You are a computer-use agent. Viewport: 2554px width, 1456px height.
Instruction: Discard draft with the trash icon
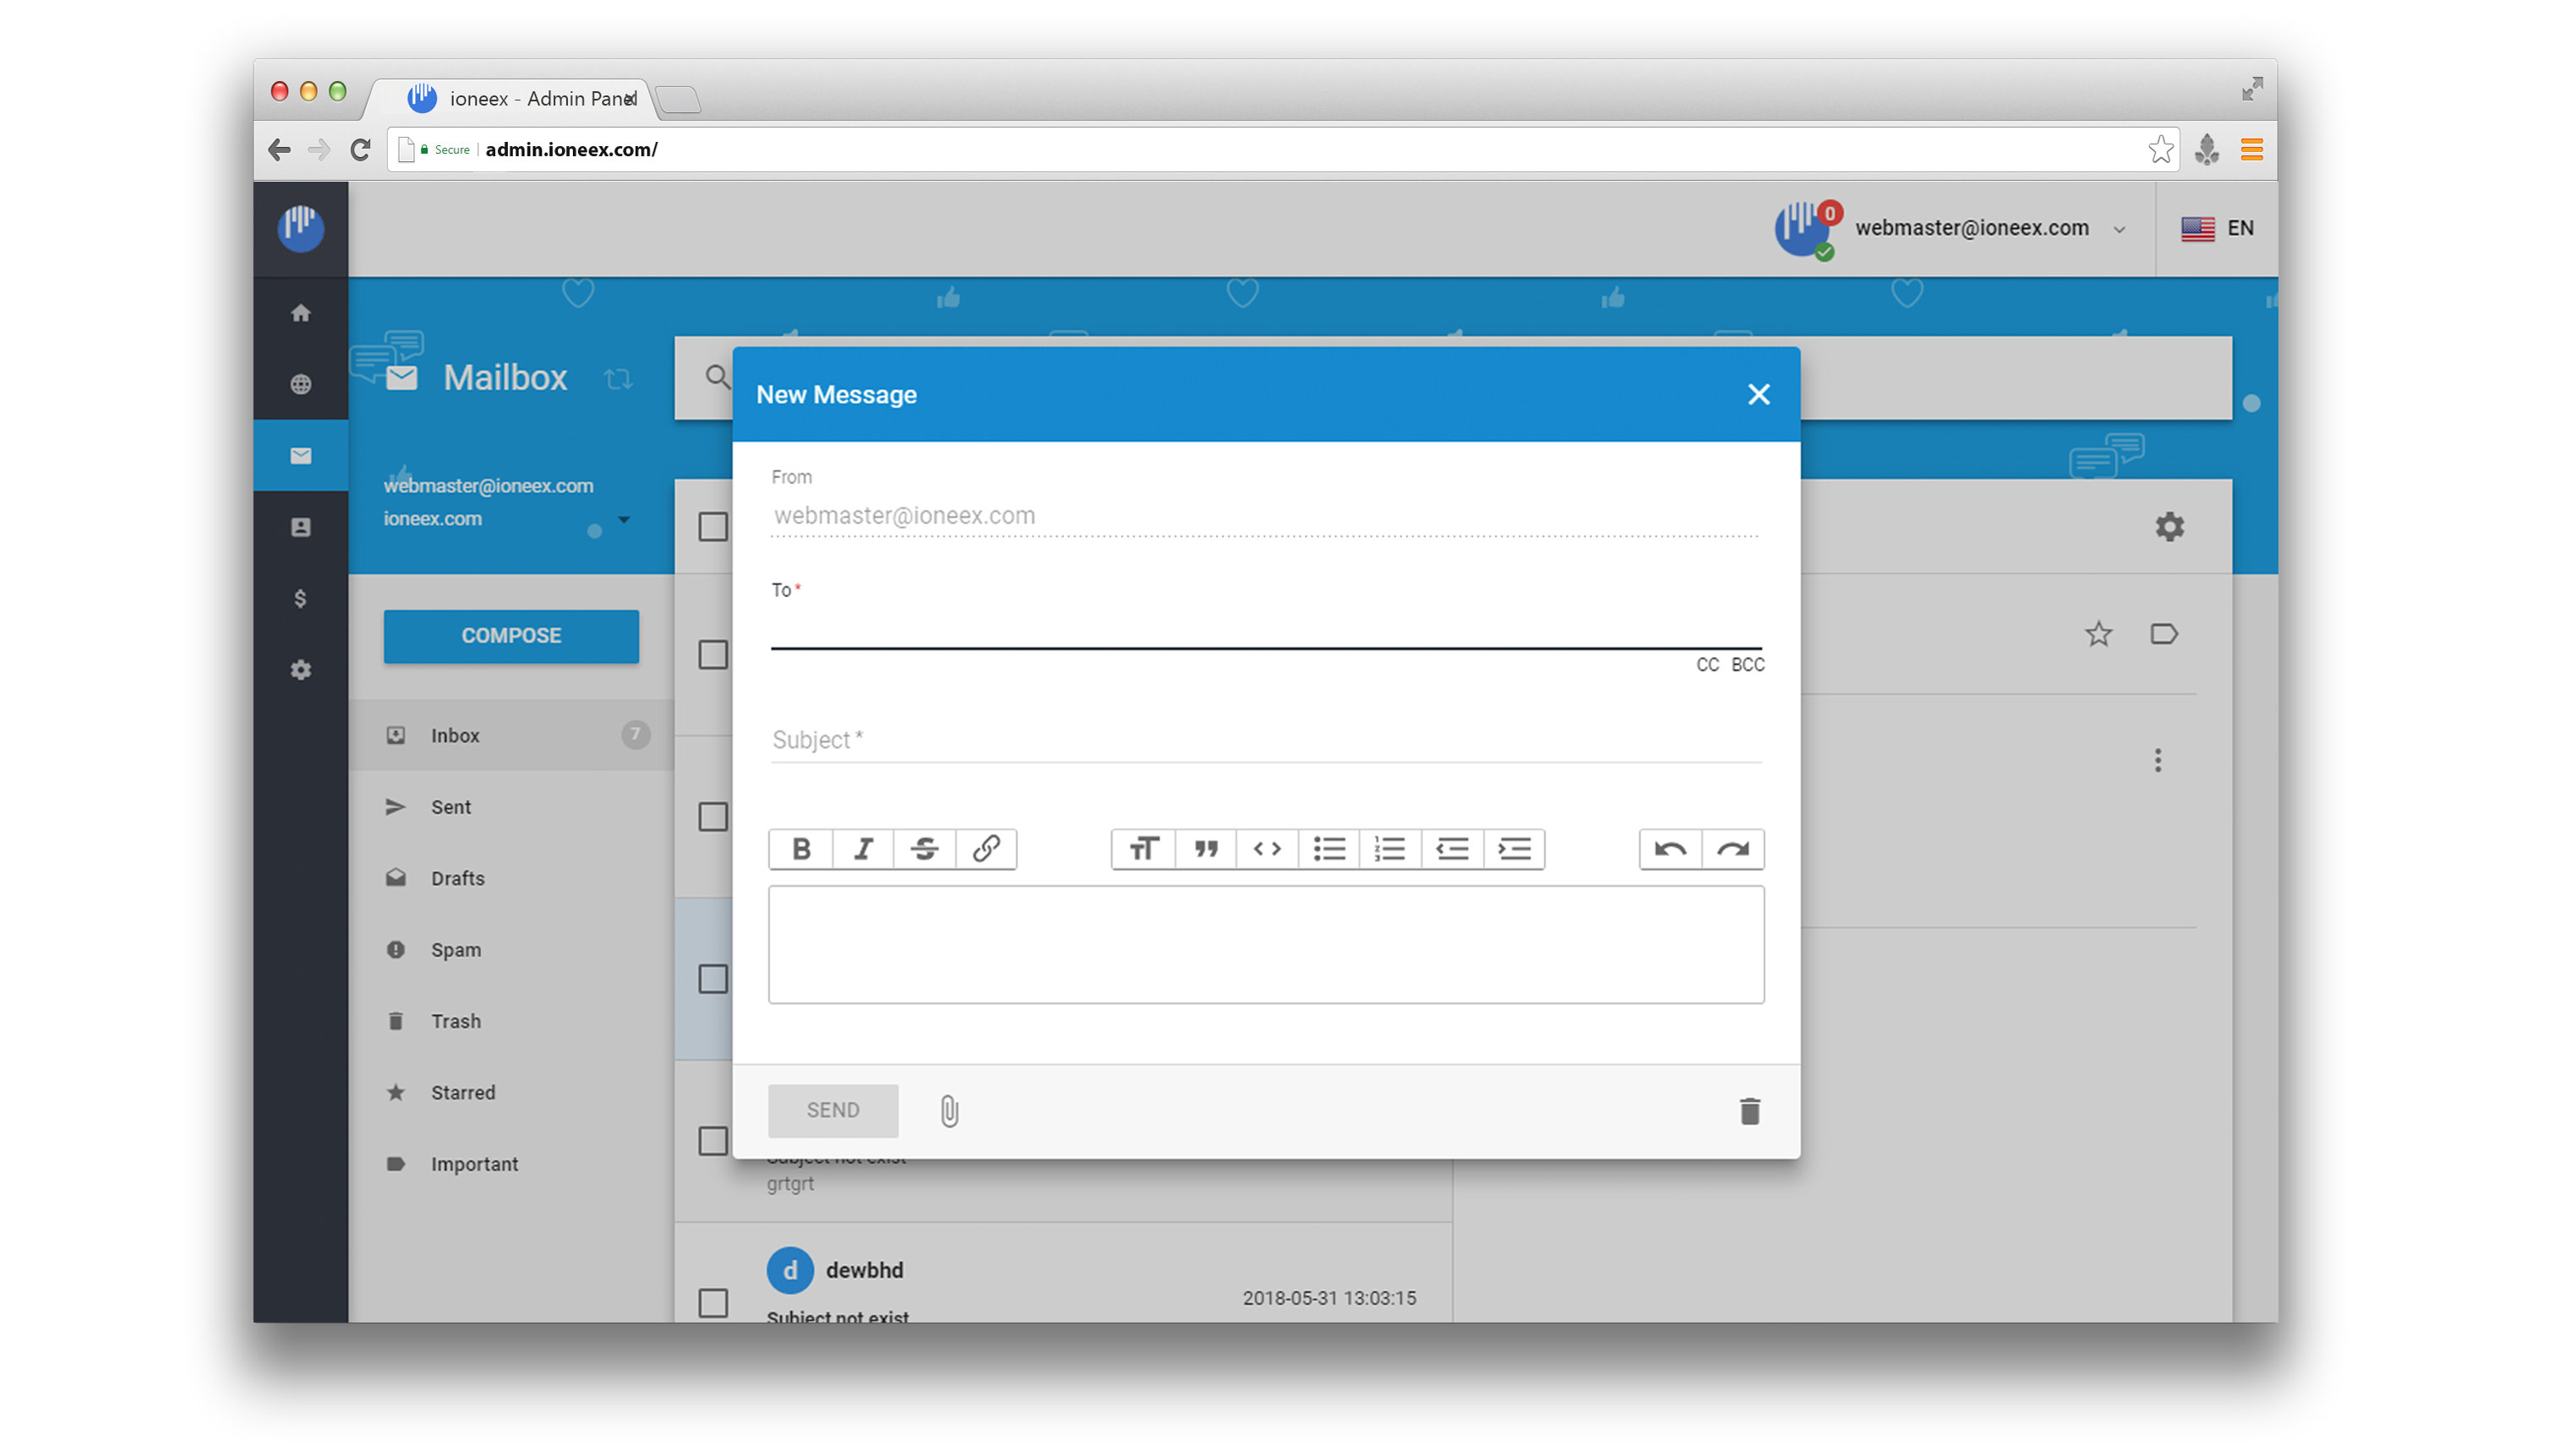[x=1749, y=1111]
